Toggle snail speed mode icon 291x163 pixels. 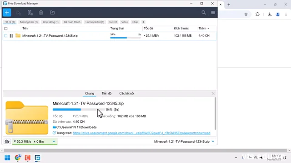click(x=7, y=142)
